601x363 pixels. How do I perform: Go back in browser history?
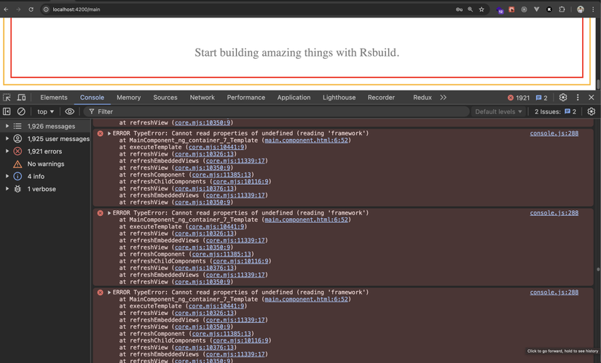click(x=6, y=9)
